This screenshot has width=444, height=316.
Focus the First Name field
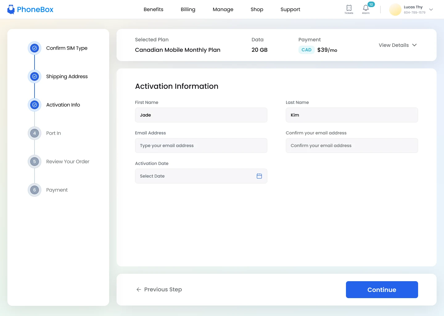[201, 115]
